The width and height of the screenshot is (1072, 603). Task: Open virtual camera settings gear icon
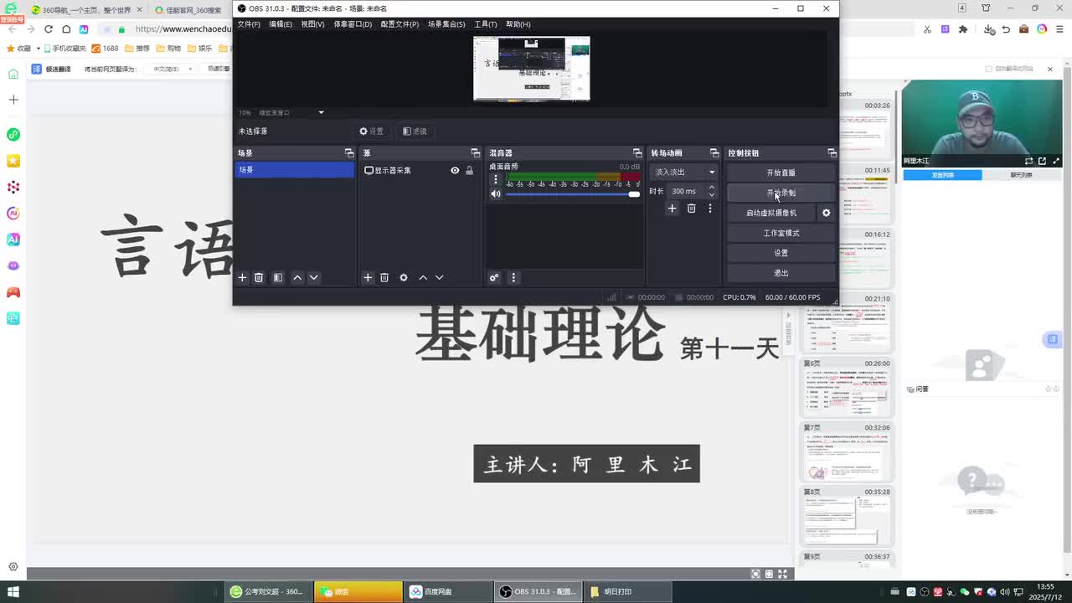click(826, 213)
